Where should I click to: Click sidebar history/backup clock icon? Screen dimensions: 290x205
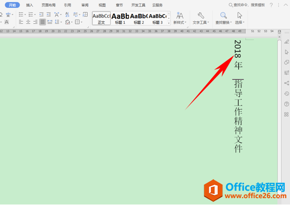pyautogui.click(x=286, y=94)
